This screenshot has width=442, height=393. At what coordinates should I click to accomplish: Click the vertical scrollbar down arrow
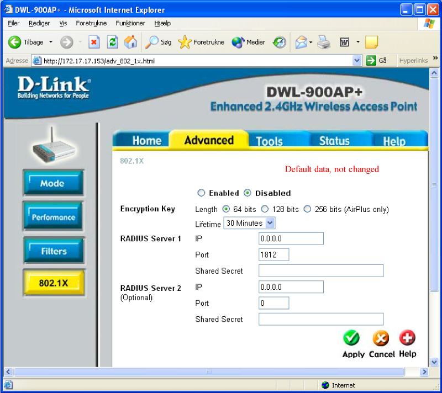(434, 362)
